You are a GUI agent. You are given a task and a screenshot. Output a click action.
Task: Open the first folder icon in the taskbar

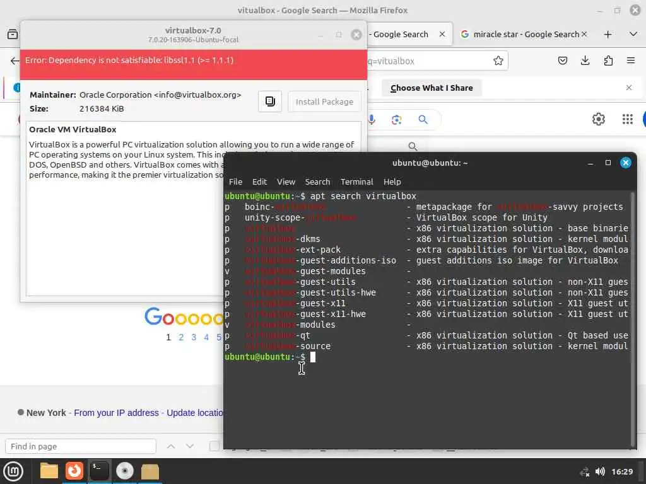[x=49, y=471]
